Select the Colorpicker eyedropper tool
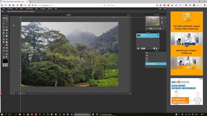Image resolution: width=207 pixels, height=116 pixels. (4, 54)
